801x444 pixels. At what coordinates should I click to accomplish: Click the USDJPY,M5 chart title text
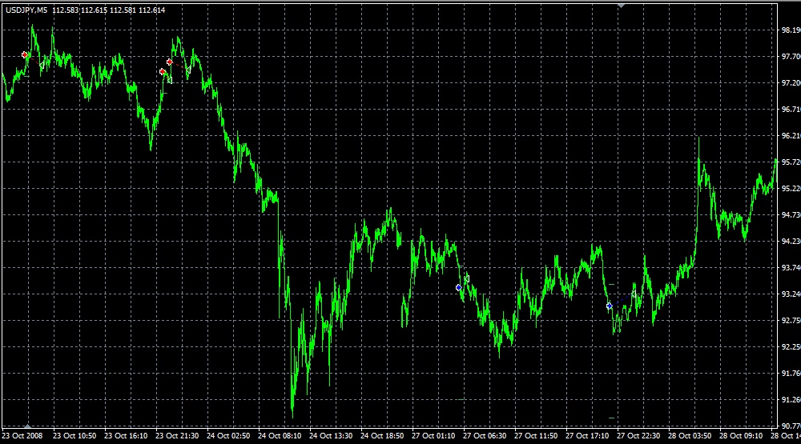click(x=27, y=10)
